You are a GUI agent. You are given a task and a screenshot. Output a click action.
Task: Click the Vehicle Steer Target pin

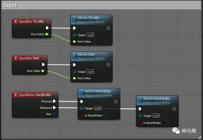[x=75, y=72]
